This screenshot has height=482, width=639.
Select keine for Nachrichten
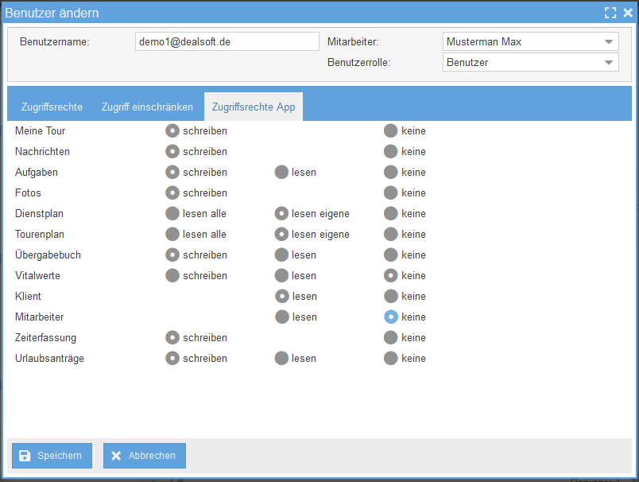coord(390,151)
